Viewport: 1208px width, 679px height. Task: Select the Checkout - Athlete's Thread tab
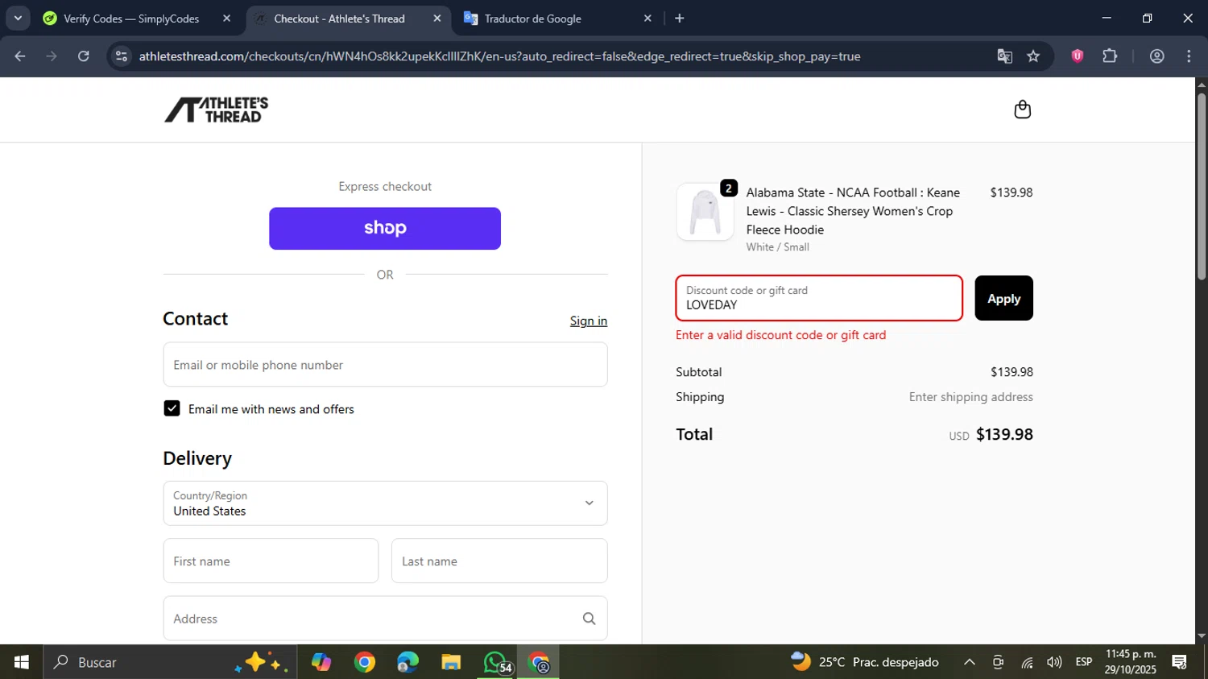pos(339,19)
